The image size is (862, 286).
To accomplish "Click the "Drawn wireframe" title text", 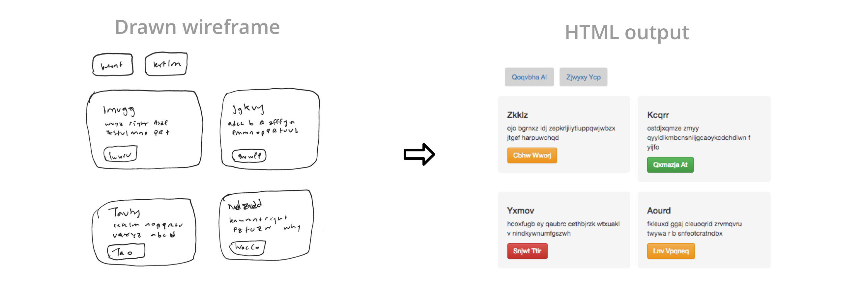I will pyautogui.click(x=197, y=27).
